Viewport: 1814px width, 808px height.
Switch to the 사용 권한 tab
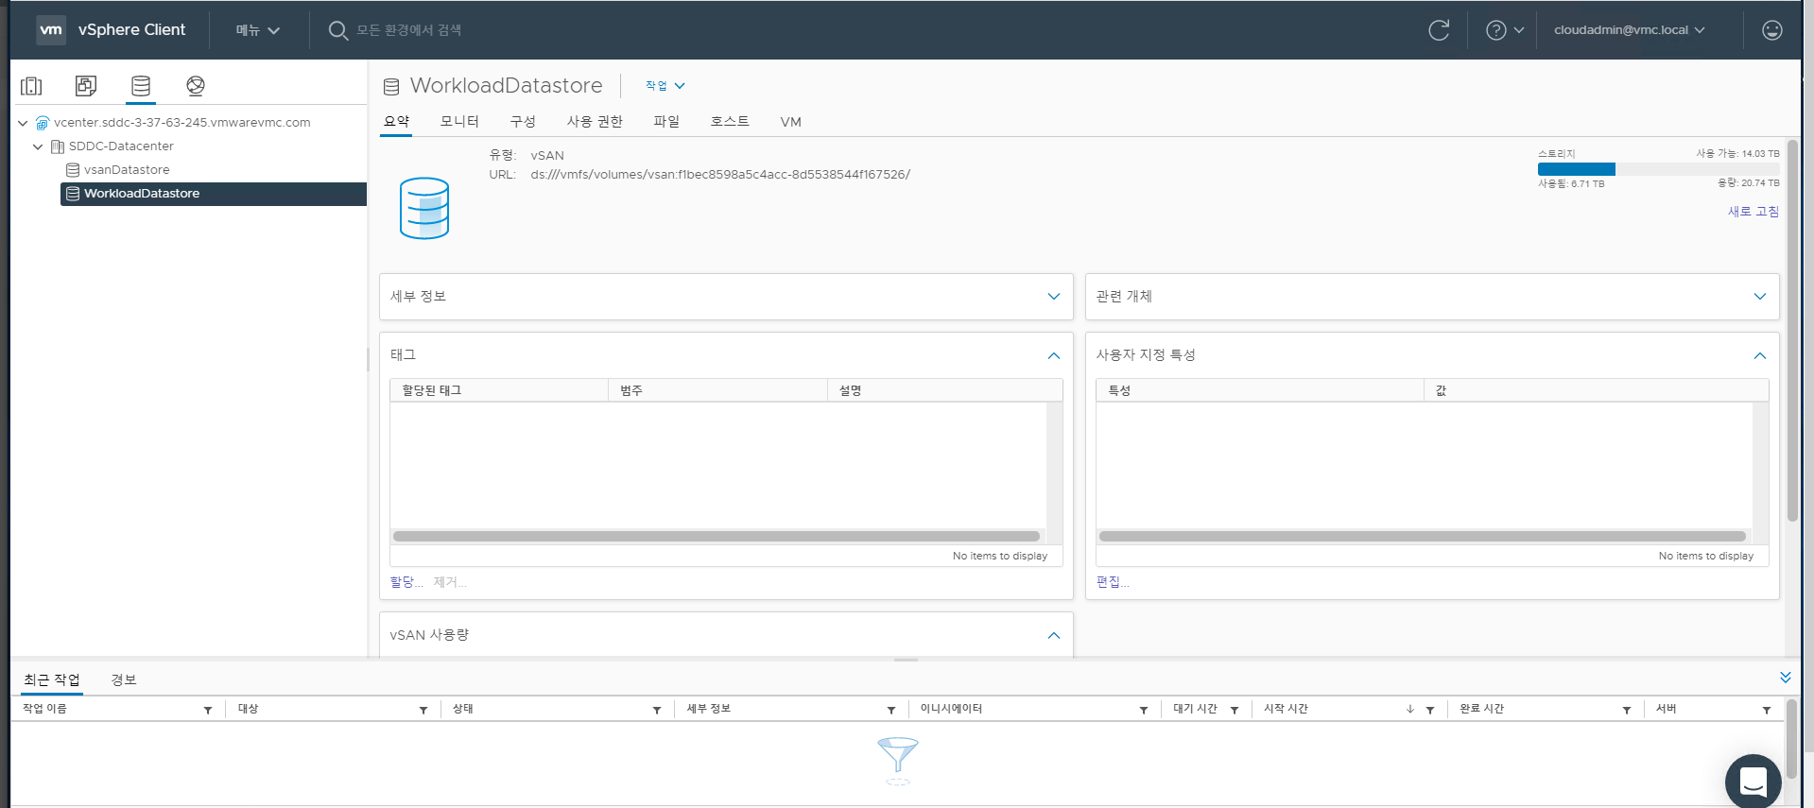click(595, 122)
